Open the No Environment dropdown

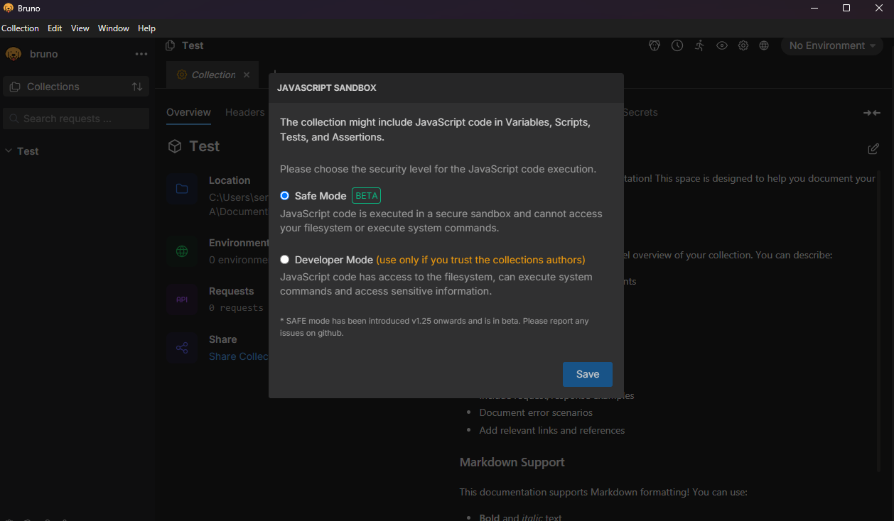coord(831,45)
